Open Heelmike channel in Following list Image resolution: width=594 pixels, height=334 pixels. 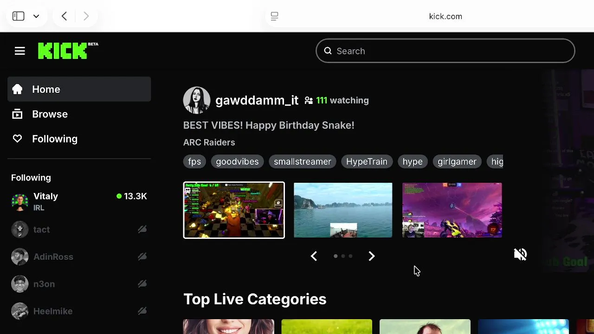(79, 311)
